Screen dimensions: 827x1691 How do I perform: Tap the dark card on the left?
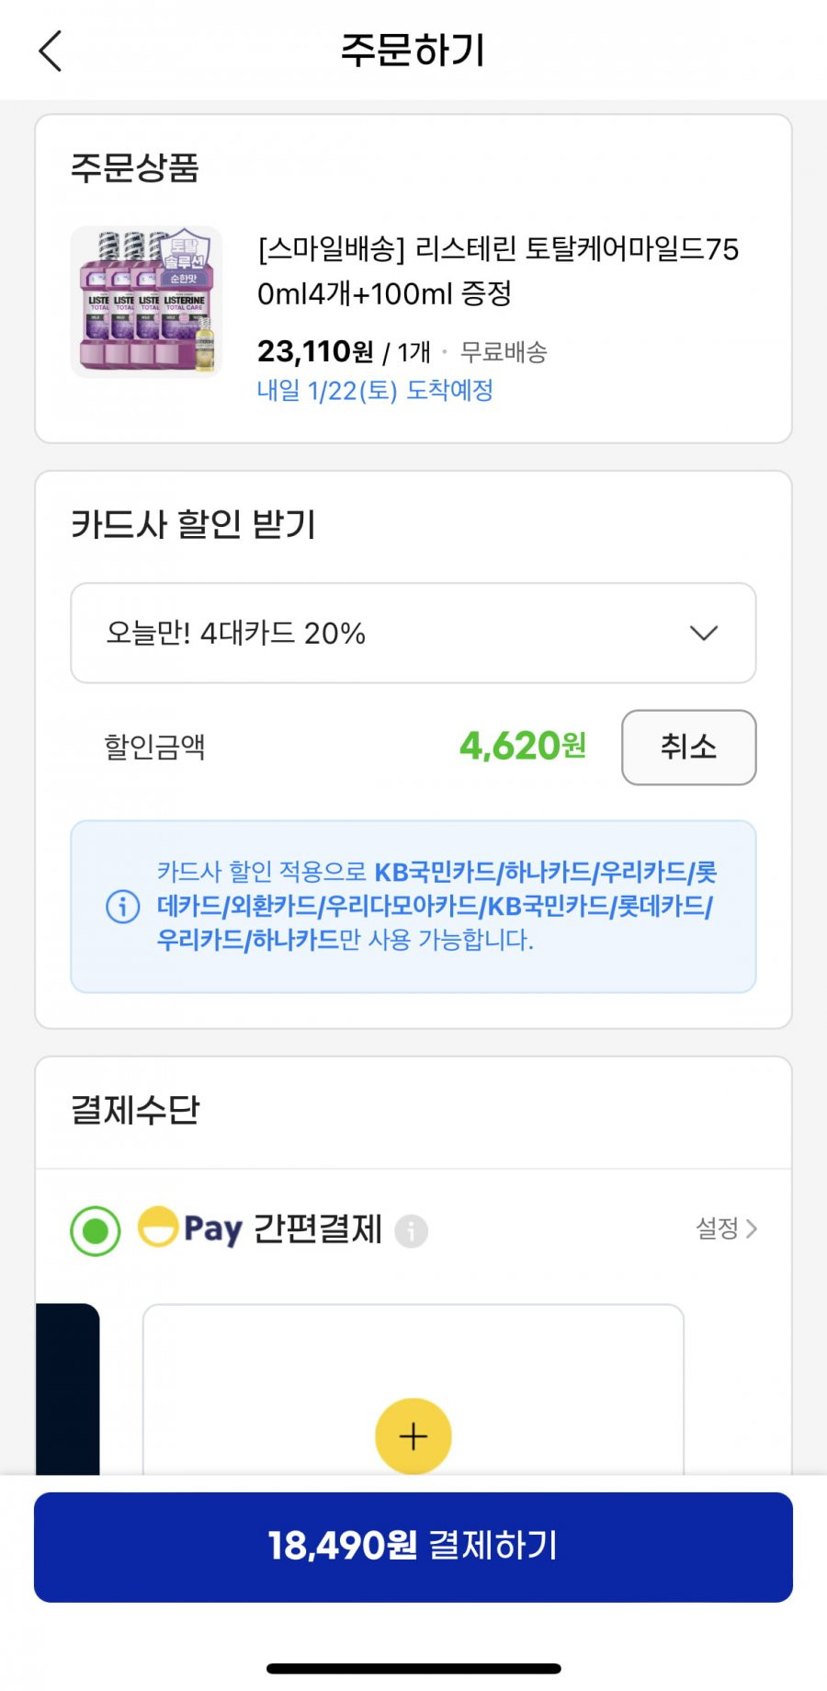click(67, 1388)
